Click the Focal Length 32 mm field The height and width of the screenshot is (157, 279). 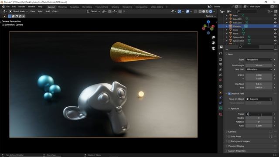click(x=259, y=65)
